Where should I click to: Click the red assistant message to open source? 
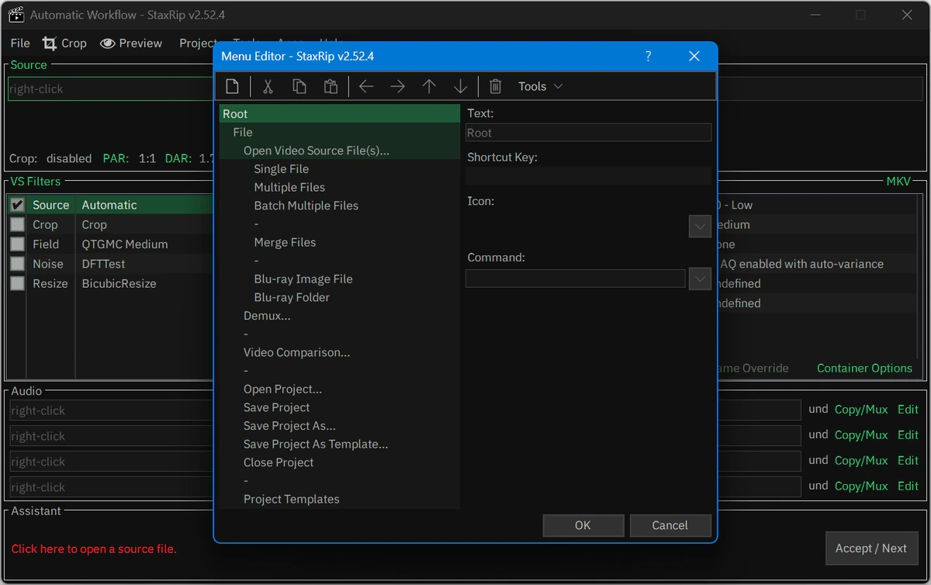[x=94, y=549]
